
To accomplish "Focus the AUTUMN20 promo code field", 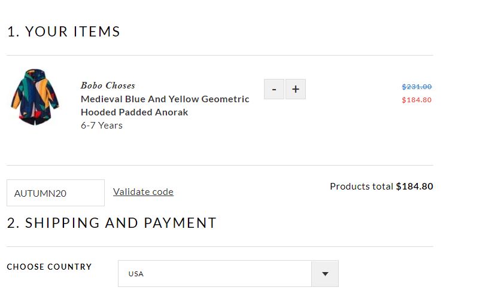I will coord(56,193).
